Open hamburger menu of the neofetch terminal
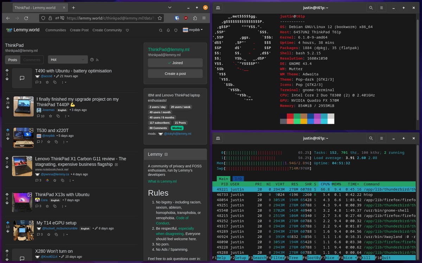The image size is (422, 263). pos(381,8)
